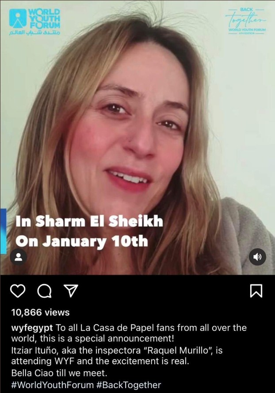This screenshot has width=275, height=393.
Task: Tap World Youth Forum logo overlay
Action: point(34,22)
